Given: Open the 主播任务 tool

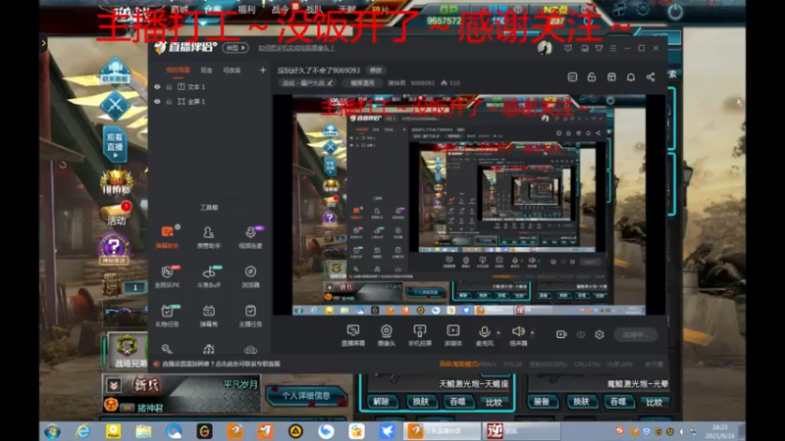Looking at the screenshot, I should (250, 315).
